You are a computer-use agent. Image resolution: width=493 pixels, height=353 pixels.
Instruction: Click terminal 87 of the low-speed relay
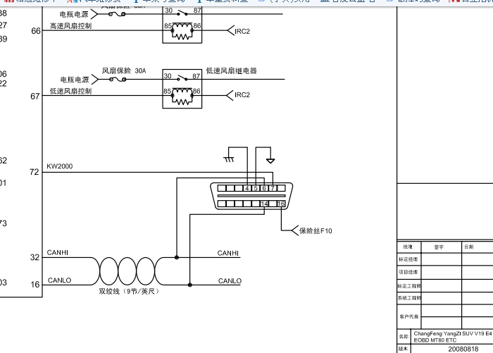[x=196, y=76]
